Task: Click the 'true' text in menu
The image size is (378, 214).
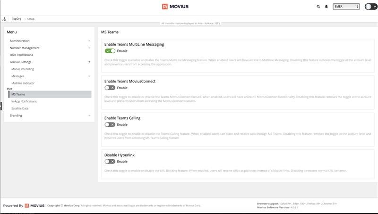Action: [x=9, y=89]
